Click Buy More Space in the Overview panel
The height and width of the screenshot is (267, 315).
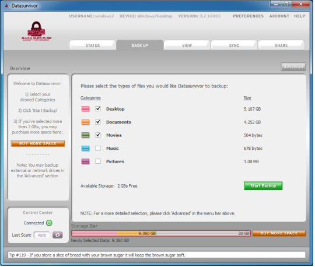pyautogui.click(x=38, y=144)
